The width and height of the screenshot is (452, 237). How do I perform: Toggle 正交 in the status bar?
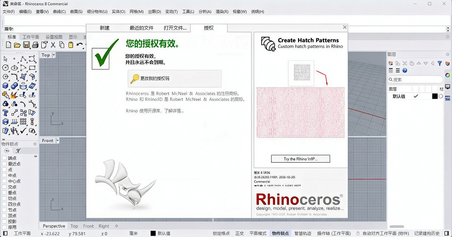[x=240, y=233]
